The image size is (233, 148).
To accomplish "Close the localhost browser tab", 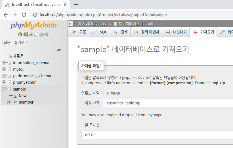I will (x=65, y=5).
